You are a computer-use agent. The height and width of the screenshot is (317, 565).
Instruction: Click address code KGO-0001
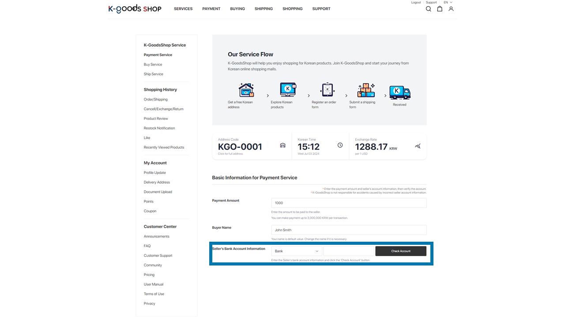(x=240, y=147)
